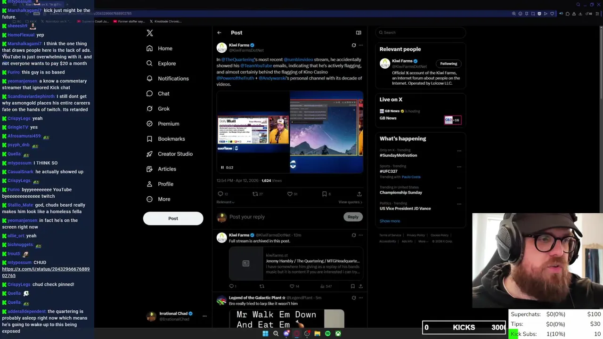The height and width of the screenshot is (339, 603).
Task: Click Grok icon on Legend of Galactic Plant reply
Action: (354, 298)
